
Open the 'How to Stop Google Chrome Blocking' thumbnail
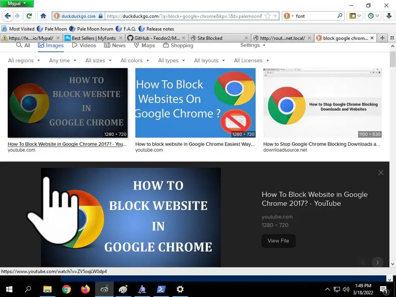click(323, 103)
